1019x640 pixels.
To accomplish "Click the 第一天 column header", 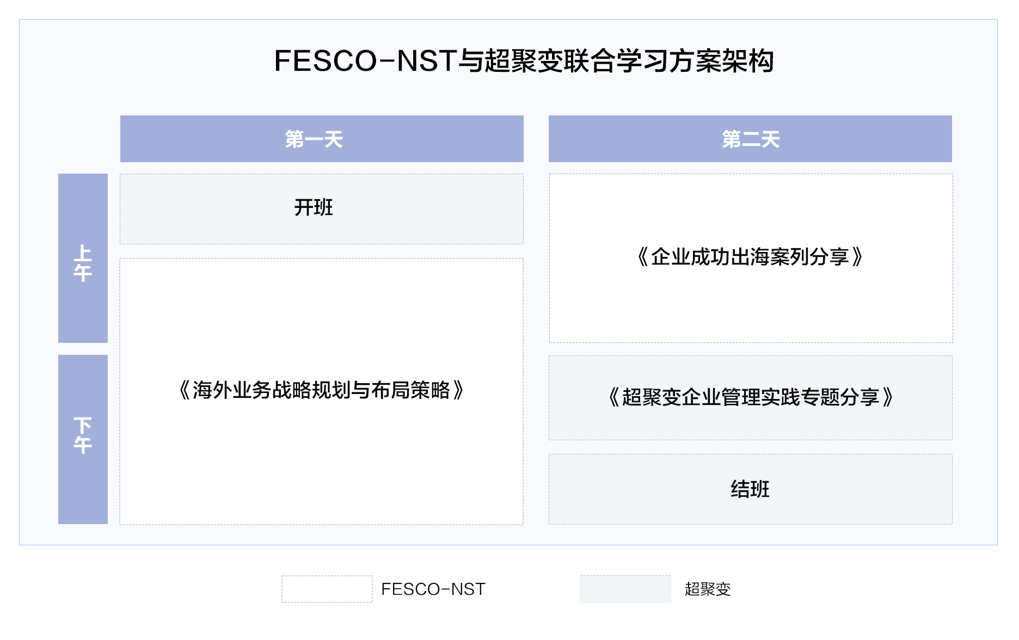I will [321, 139].
